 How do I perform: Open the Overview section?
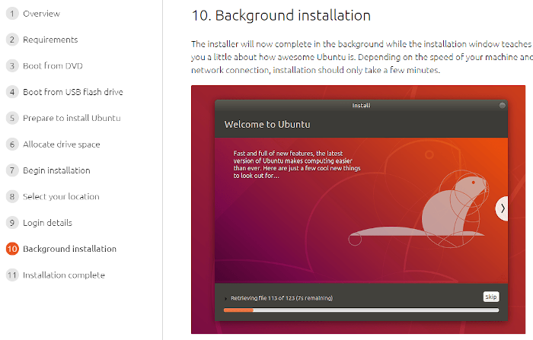[x=41, y=14]
